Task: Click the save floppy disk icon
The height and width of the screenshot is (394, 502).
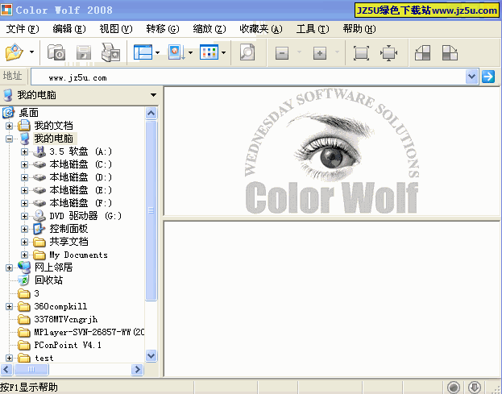Action: coord(84,53)
